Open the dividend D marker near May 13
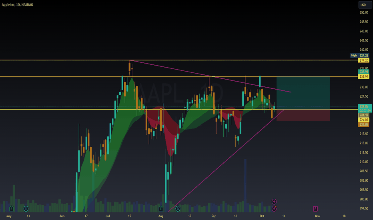The width and height of the screenshot is (373, 220). pyautogui.click(x=26, y=209)
